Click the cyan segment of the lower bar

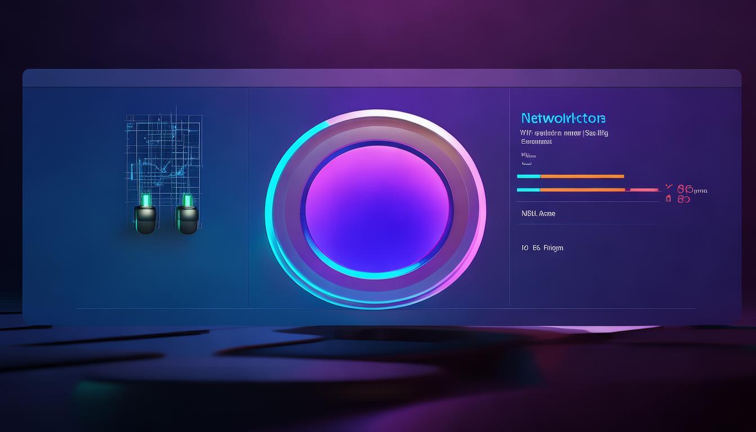[528, 190]
